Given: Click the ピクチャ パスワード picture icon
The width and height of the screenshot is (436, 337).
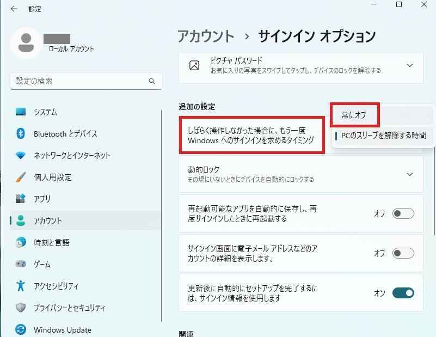Looking at the screenshot, I should [x=194, y=66].
